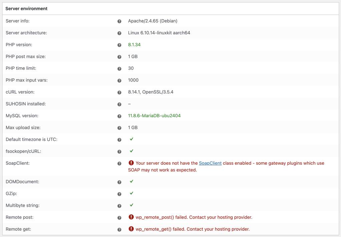This screenshot has height=237, width=341.
Task: Click the green PHP version 8.1.34 value
Action: pos(134,45)
